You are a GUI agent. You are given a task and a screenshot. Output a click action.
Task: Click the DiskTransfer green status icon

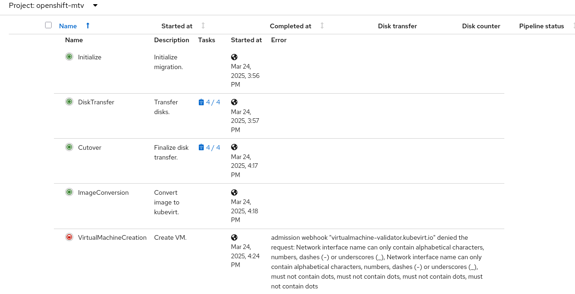(x=69, y=102)
